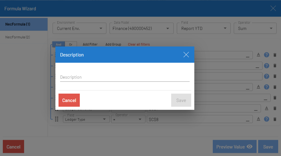
Task: Select the NecFormula (1) tab
Action: 24,24
